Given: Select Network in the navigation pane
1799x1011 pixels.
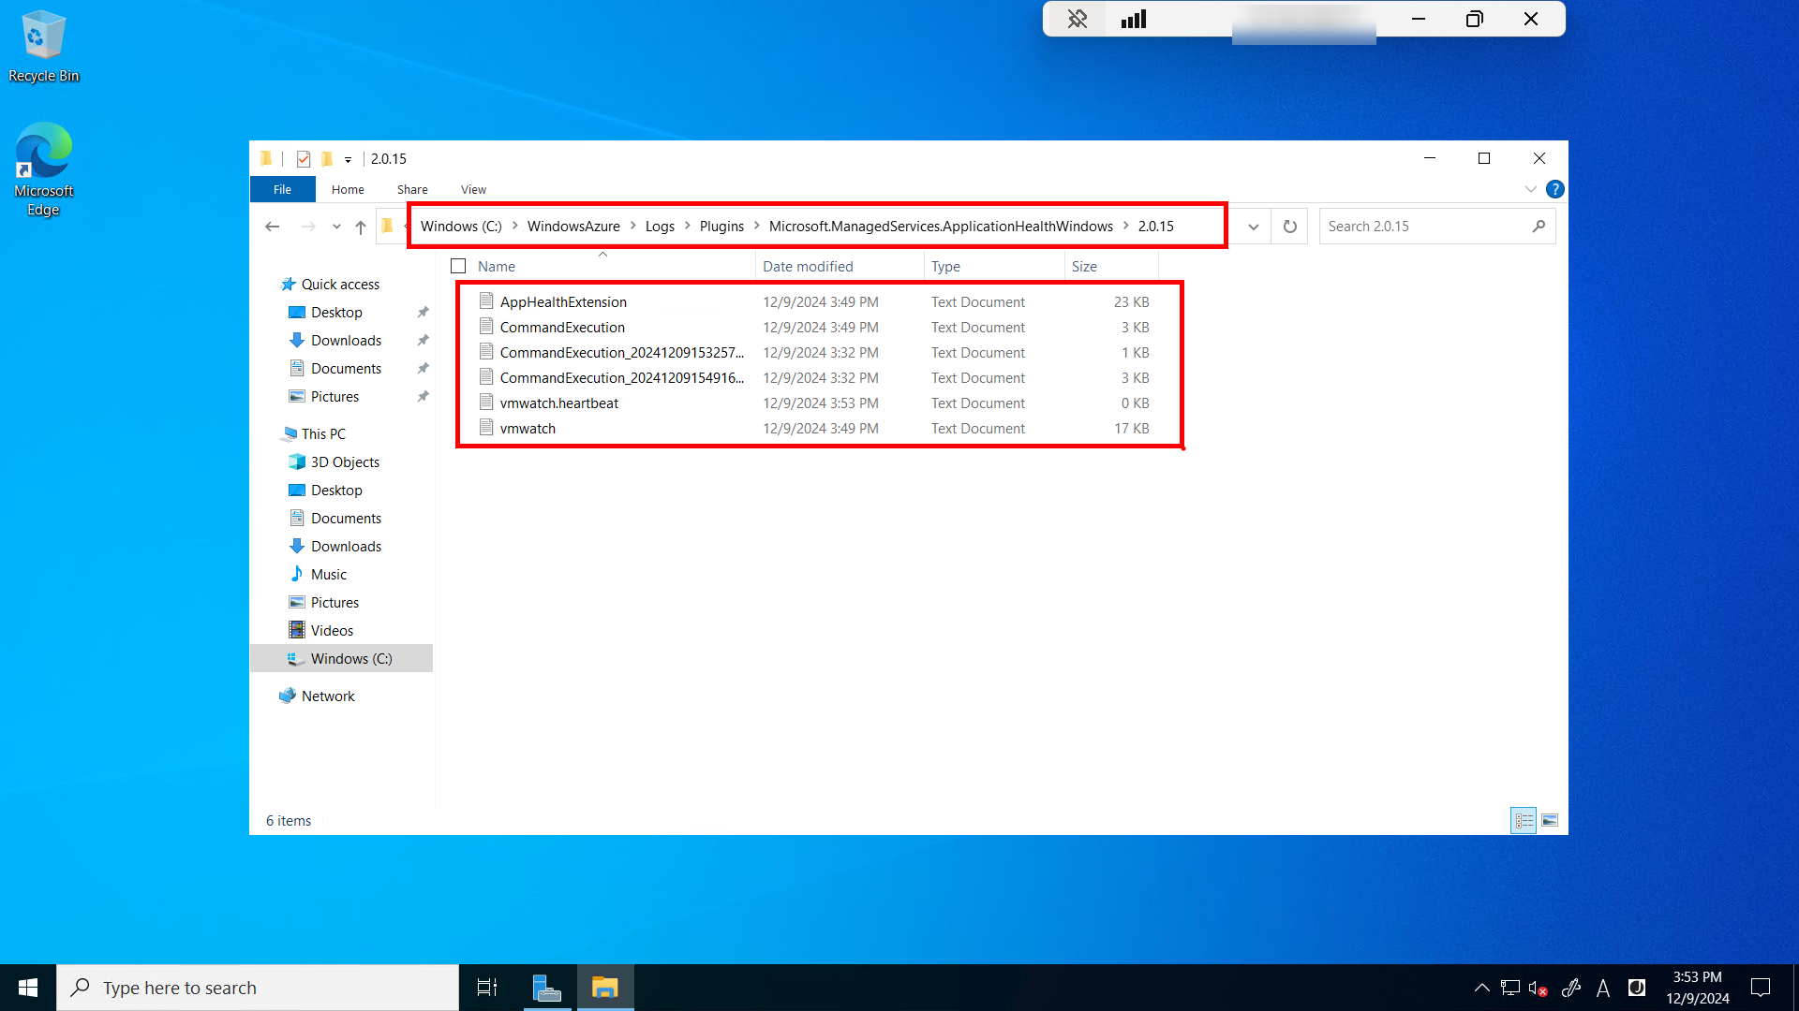Looking at the screenshot, I should (328, 696).
